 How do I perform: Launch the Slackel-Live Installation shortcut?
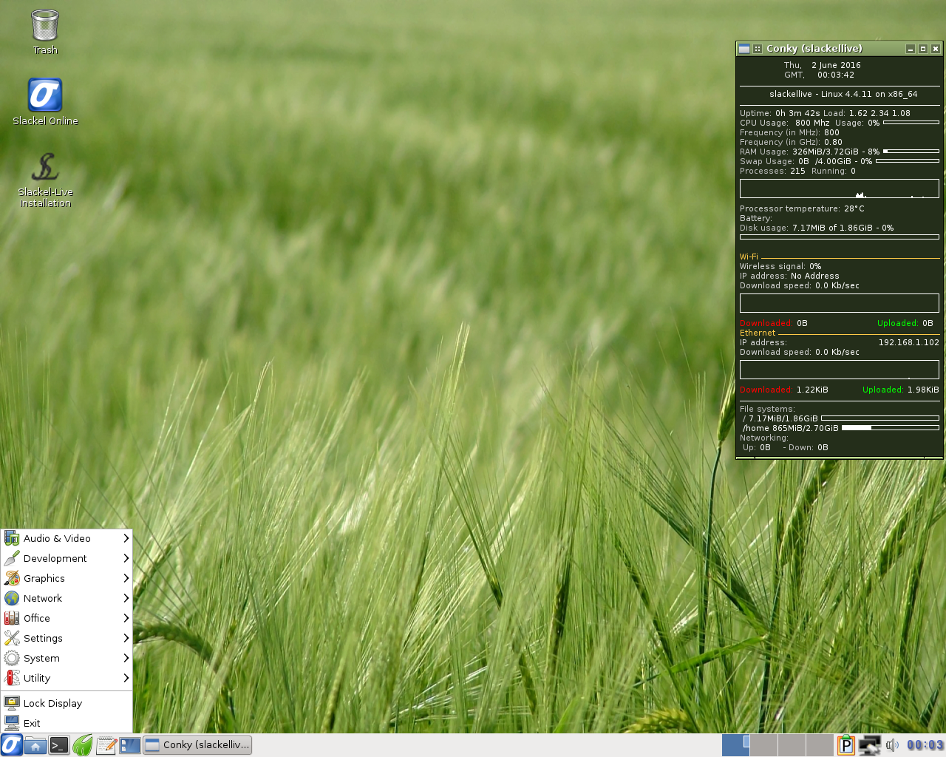(45, 179)
